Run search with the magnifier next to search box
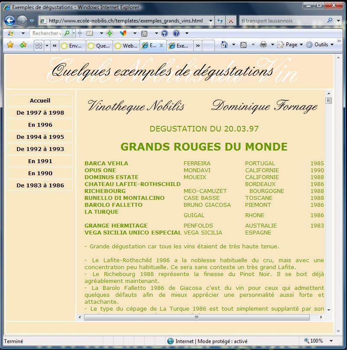This screenshot has height=350, width=347. pos(330,21)
